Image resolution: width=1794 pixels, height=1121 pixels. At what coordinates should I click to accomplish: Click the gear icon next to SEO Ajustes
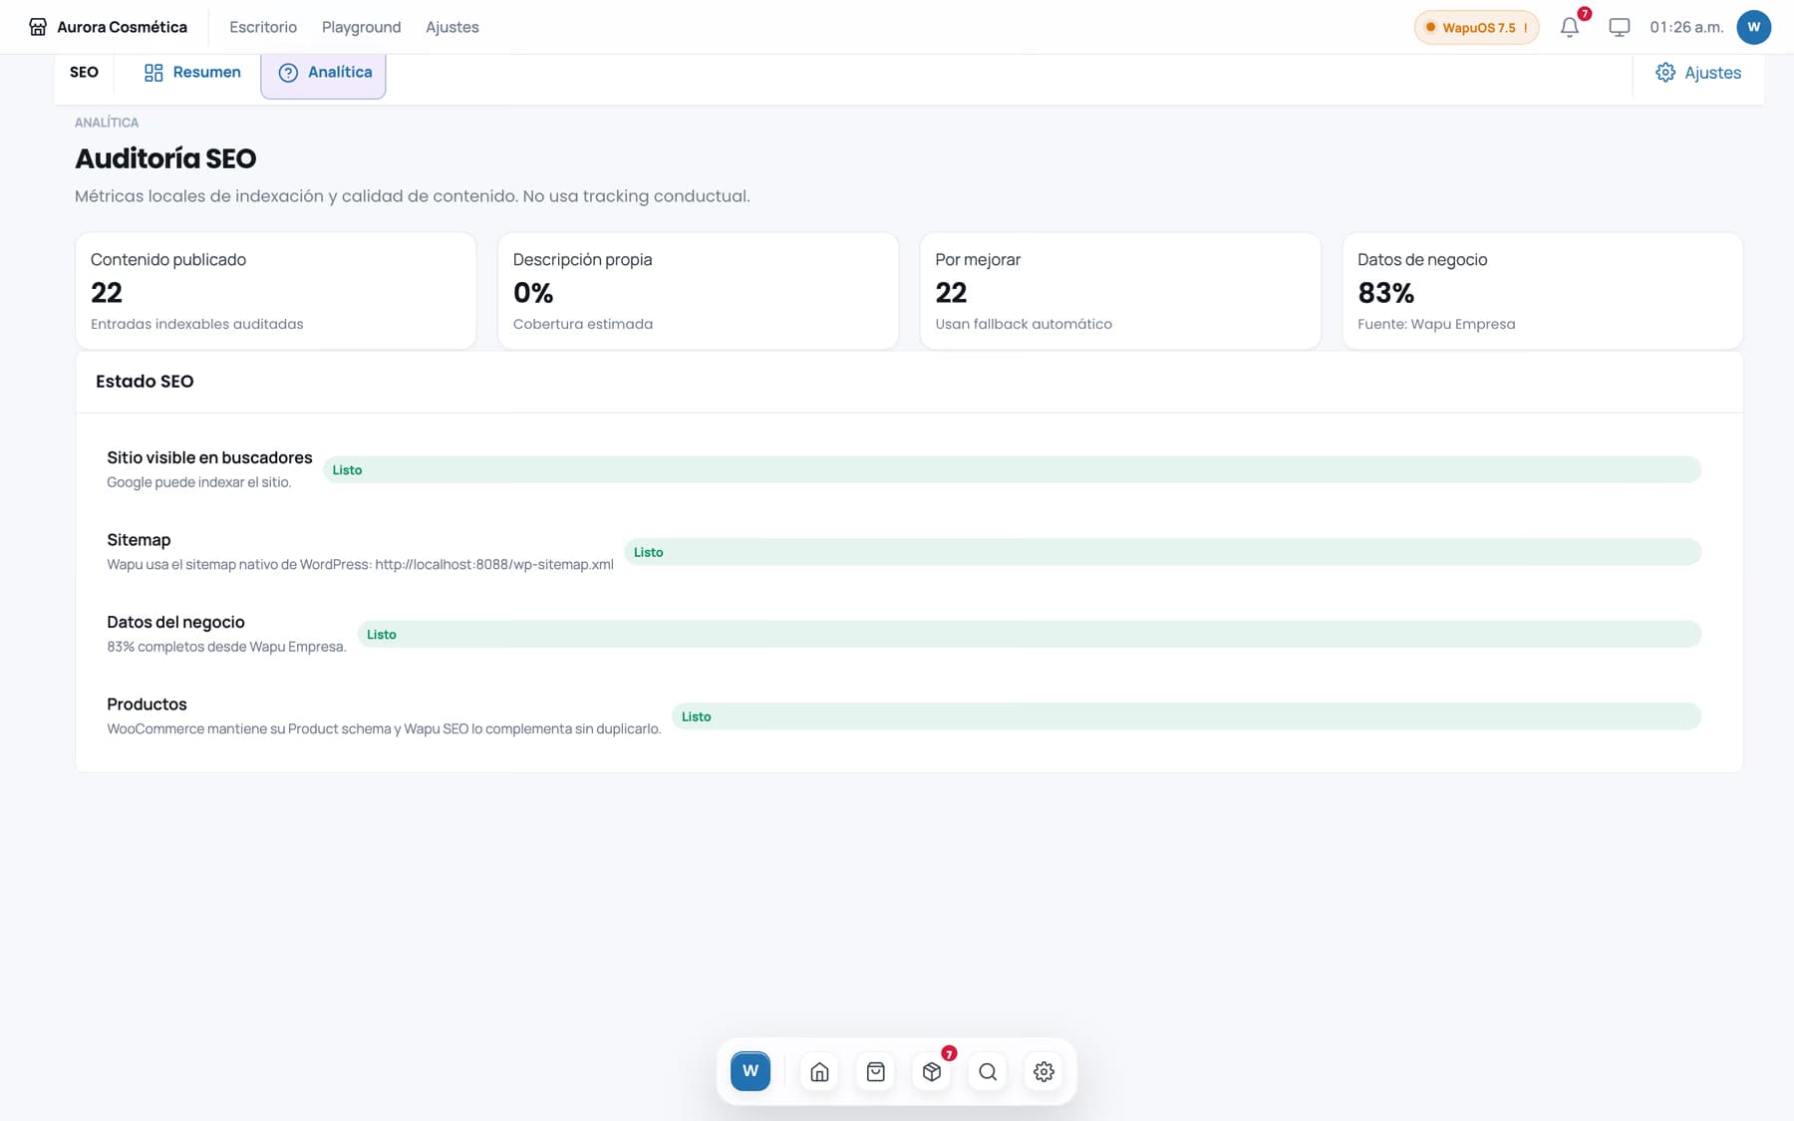point(1665,73)
